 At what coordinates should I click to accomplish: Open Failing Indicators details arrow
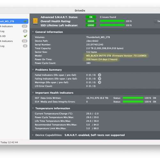point(100,79)
